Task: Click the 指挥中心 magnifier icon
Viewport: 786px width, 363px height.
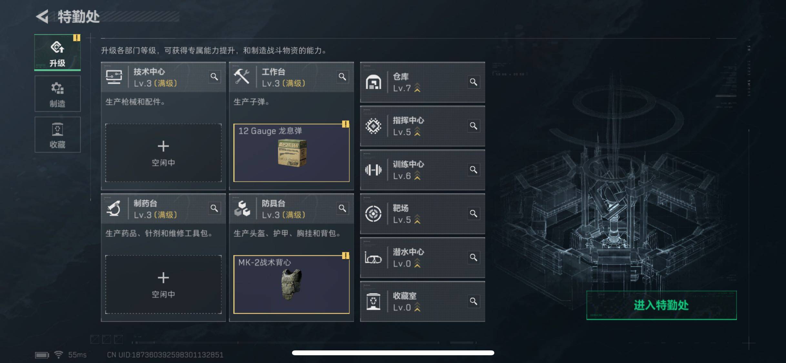Action: (x=473, y=126)
